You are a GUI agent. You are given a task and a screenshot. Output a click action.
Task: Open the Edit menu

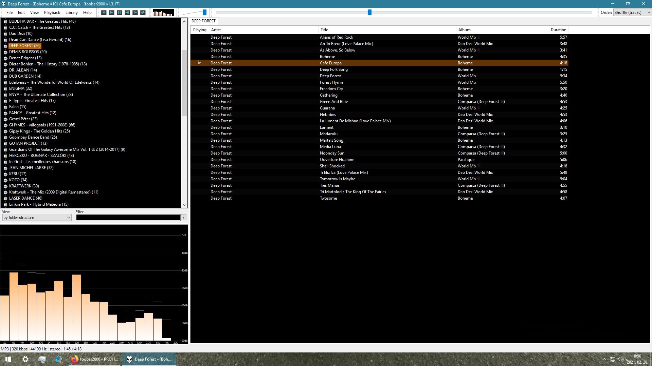click(21, 13)
